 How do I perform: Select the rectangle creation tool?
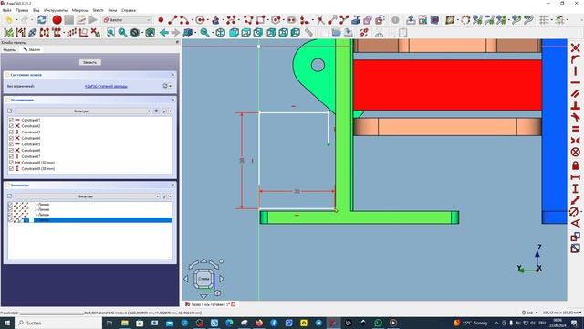click(x=260, y=20)
